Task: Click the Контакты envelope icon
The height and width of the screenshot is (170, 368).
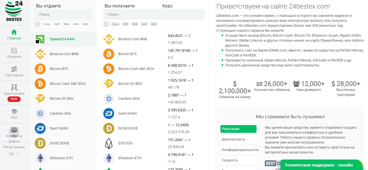Action: coord(14,130)
